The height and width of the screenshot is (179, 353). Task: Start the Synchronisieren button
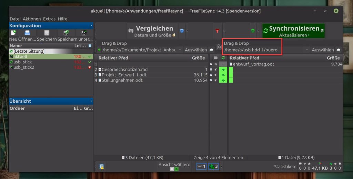pos(294,31)
